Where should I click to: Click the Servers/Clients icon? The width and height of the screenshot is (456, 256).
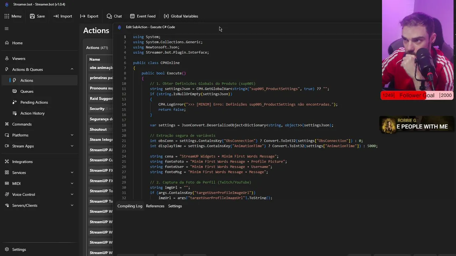(7, 205)
